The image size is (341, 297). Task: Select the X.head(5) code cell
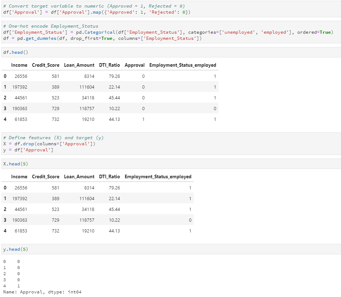tap(170, 164)
